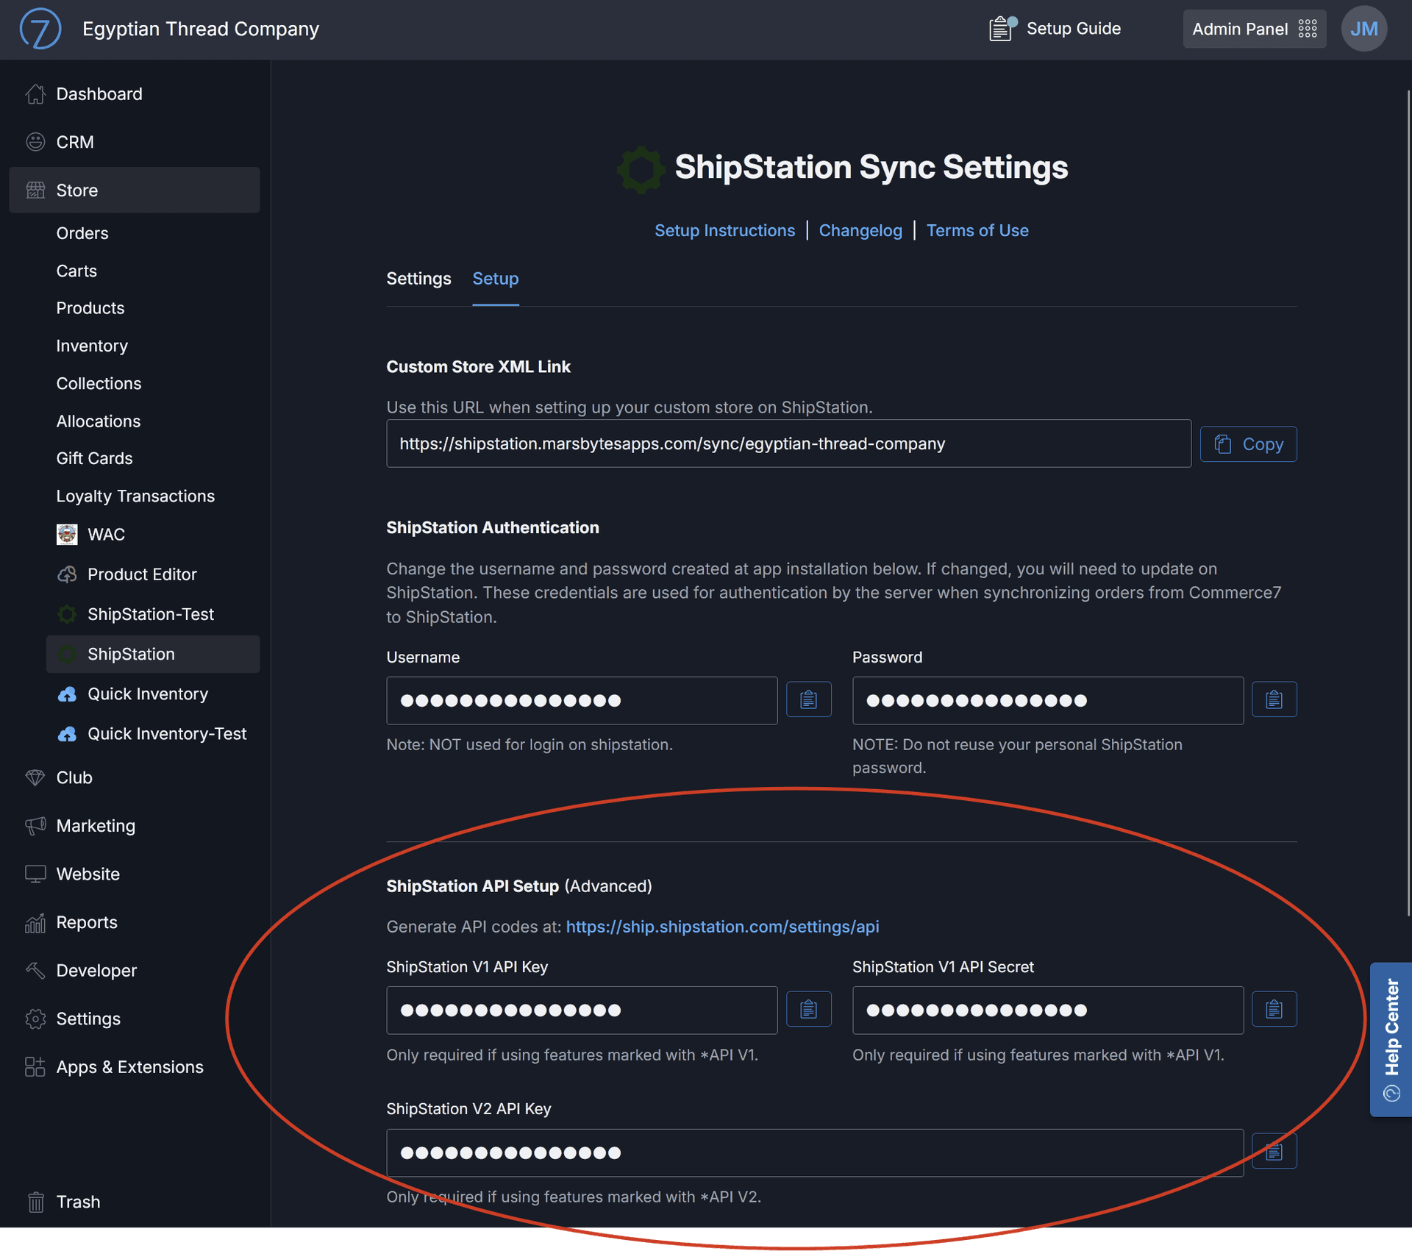Open the Setup Instructions link
The width and height of the screenshot is (1412, 1251).
tap(724, 230)
